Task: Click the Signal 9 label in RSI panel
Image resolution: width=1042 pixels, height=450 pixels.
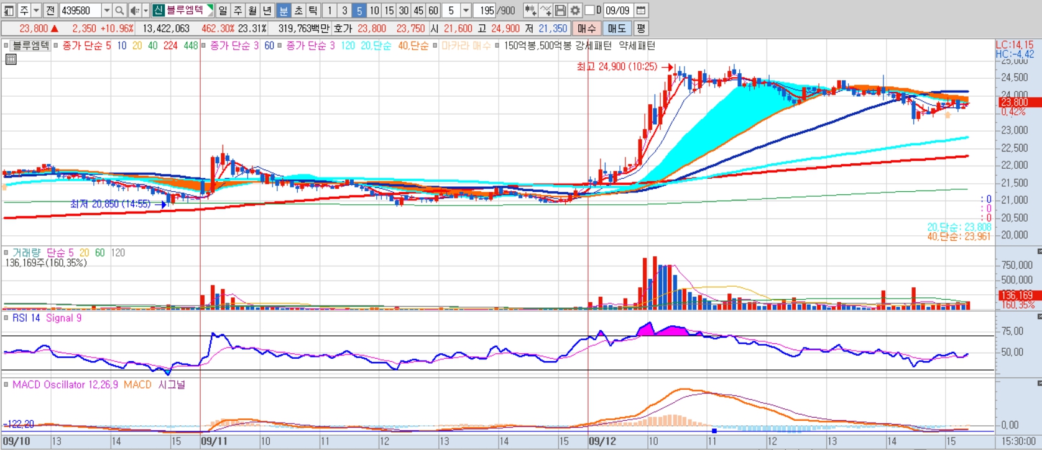Action: pos(63,318)
